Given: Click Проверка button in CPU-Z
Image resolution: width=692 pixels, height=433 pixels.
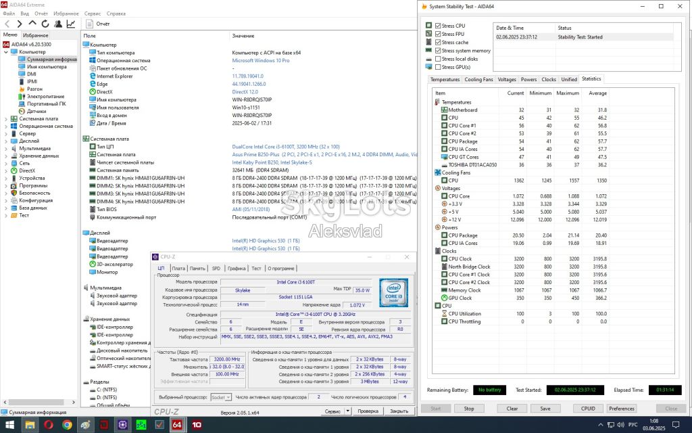Looking at the screenshot, I should tap(368, 411).
